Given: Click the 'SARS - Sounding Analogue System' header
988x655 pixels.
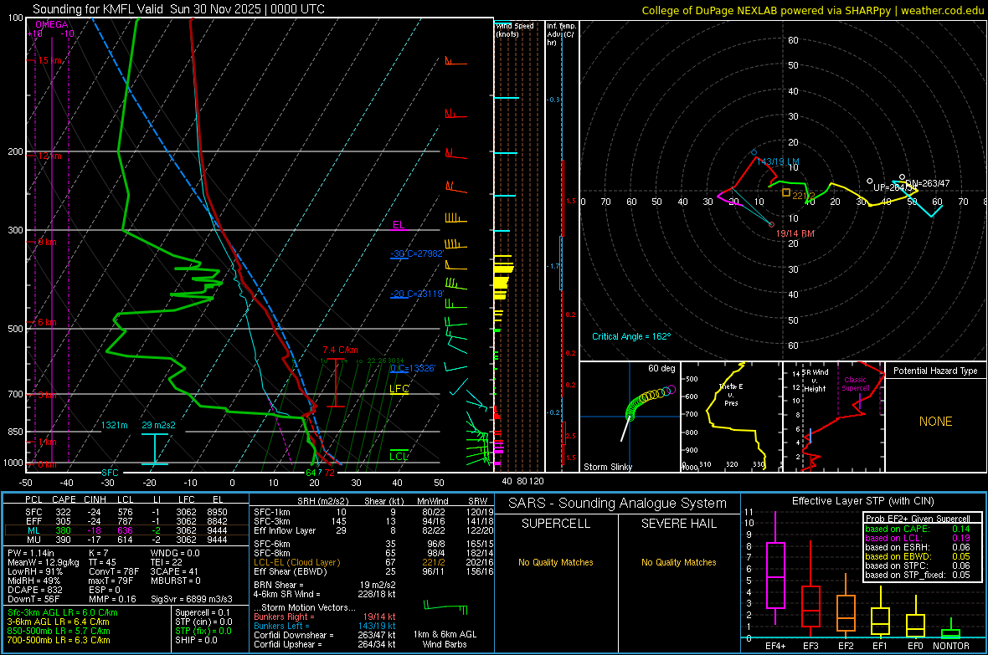Looking at the screenshot, I should tap(617, 503).
